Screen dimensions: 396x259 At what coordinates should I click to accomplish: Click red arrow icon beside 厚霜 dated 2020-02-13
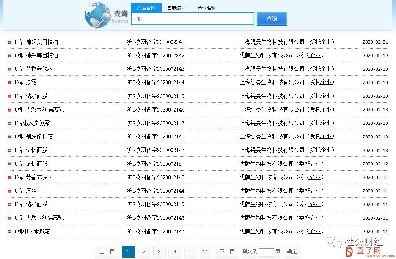10,83
